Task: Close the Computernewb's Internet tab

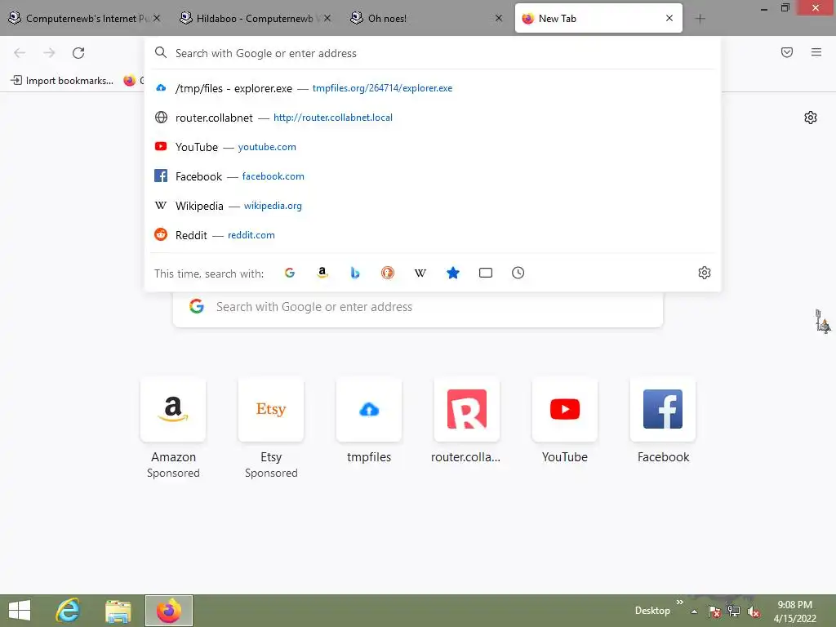Action: 157,18
